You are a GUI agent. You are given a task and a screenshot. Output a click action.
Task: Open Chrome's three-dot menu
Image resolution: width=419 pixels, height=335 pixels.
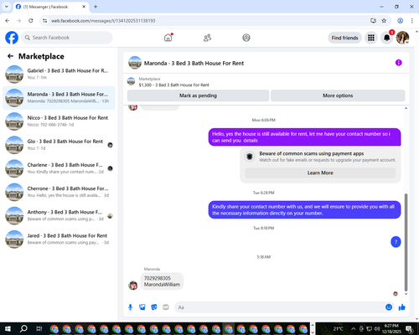tap(411, 21)
